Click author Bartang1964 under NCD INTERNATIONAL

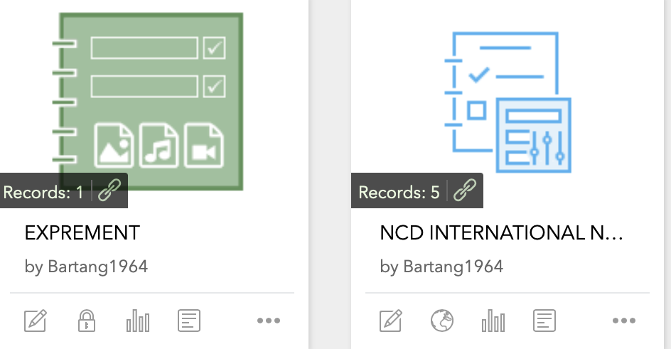[441, 267]
